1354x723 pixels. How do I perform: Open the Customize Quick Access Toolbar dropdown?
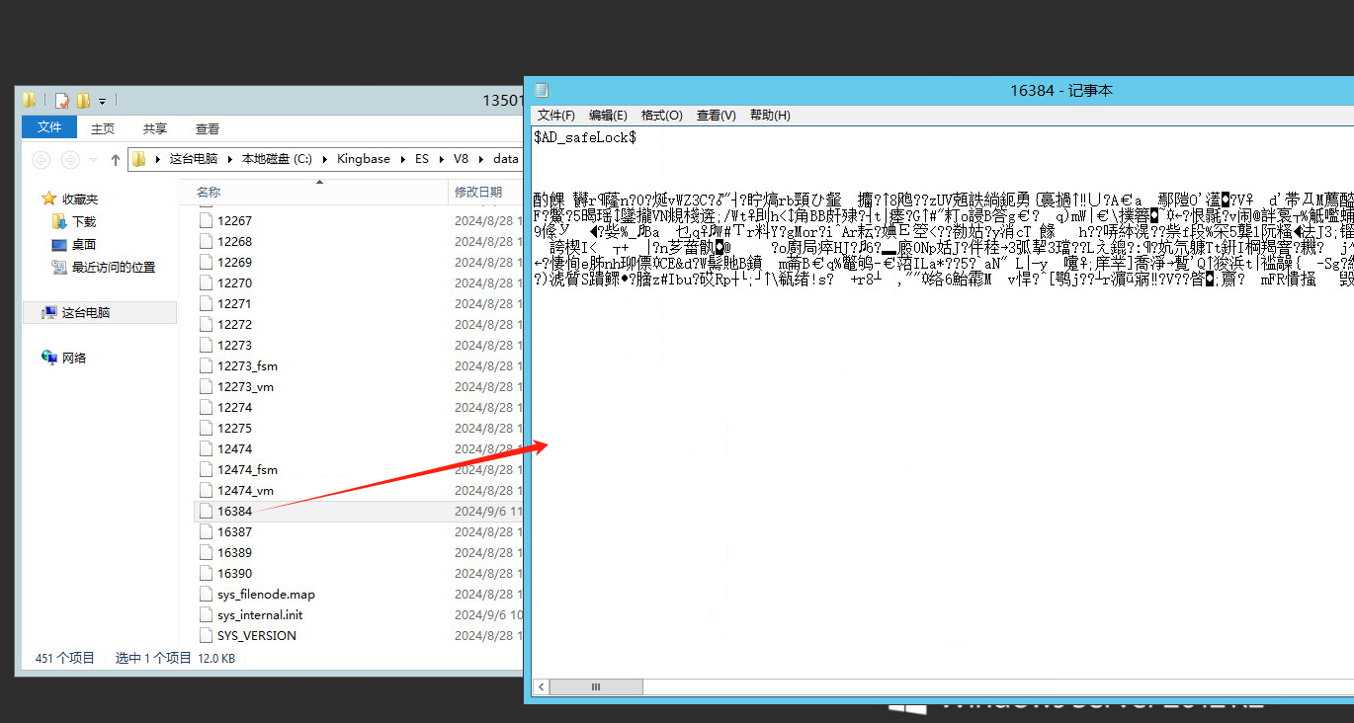click(x=102, y=101)
